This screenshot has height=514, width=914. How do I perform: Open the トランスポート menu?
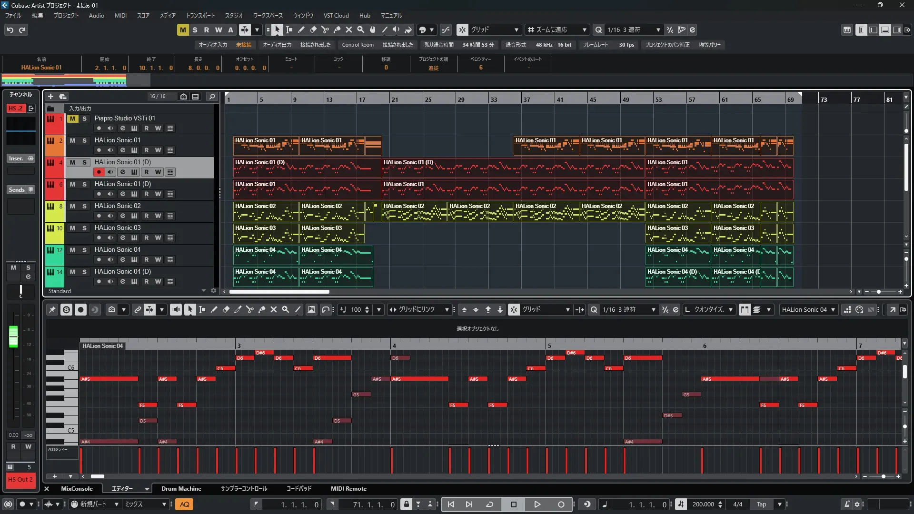[x=200, y=15]
